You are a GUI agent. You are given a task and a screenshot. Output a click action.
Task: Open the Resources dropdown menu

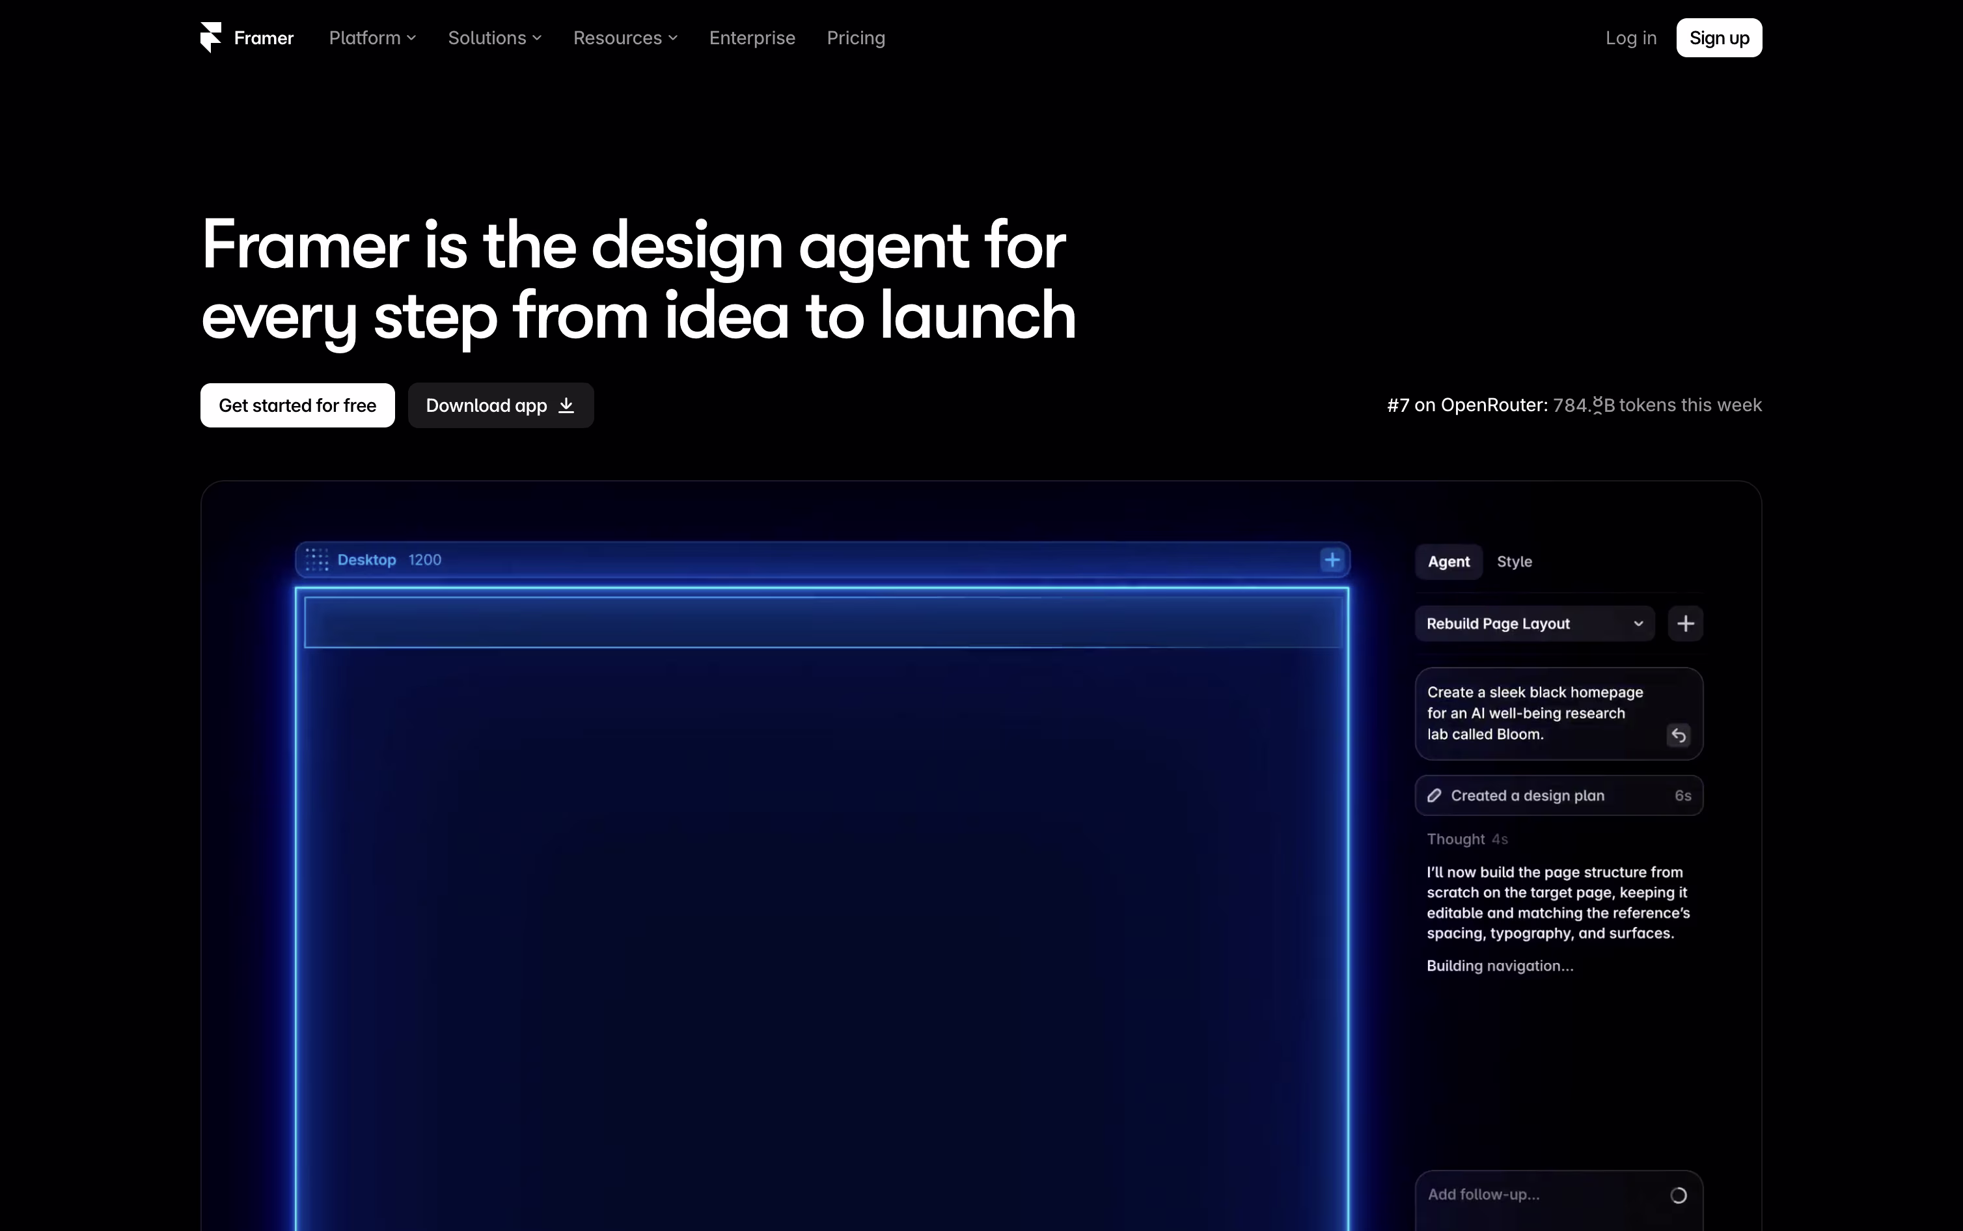point(624,38)
